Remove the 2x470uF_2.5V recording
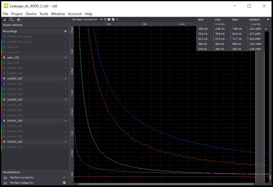The width and height of the screenshot is (273, 187). pyautogui.click(x=66, y=121)
